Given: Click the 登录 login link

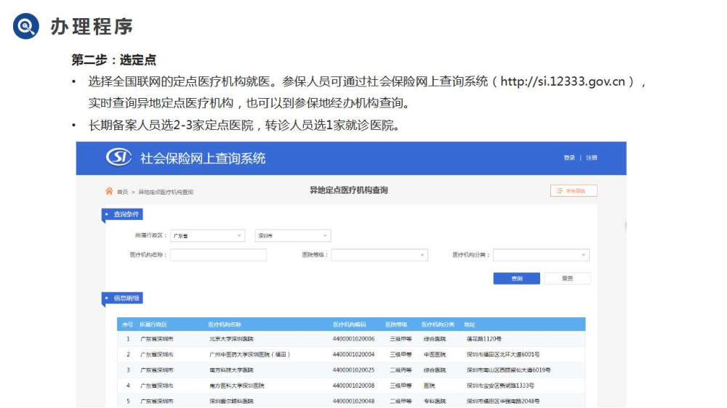Looking at the screenshot, I should pos(569,158).
